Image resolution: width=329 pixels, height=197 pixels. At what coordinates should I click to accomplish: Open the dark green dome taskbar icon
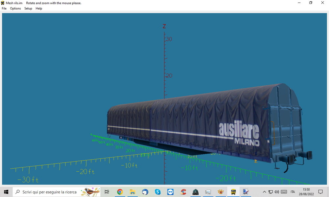(x=195, y=192)
